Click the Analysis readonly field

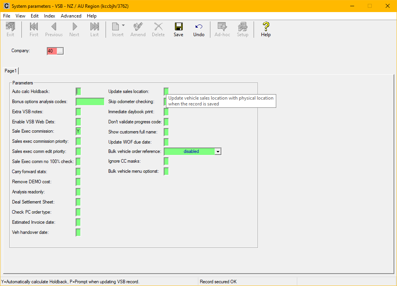click(x=78, y=192)
